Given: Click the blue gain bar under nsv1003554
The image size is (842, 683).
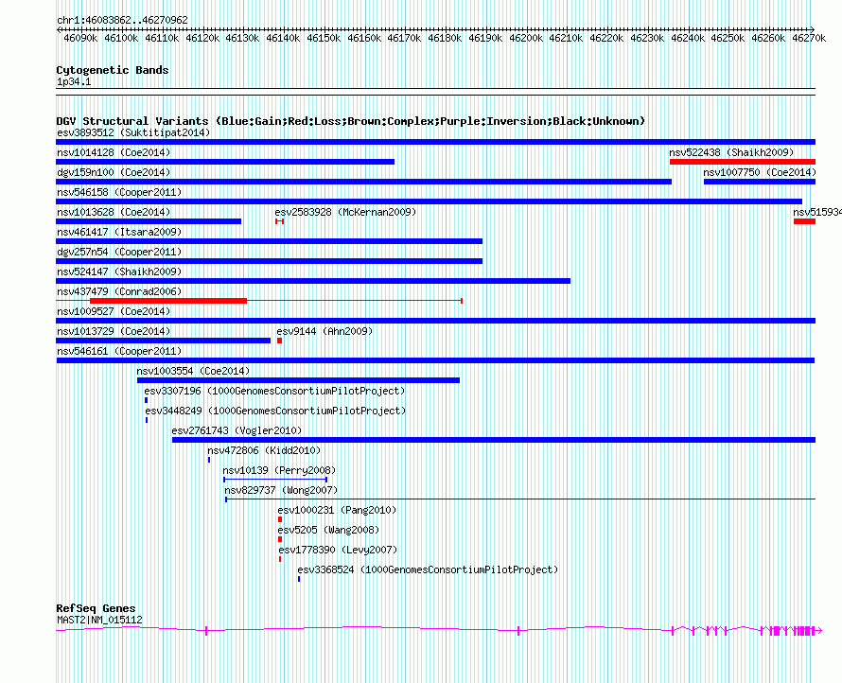Looking at the screenshot, I should pos(299,380).
